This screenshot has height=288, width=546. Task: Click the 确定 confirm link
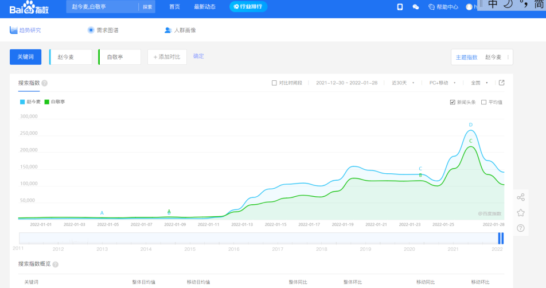(x=198, y=56)
